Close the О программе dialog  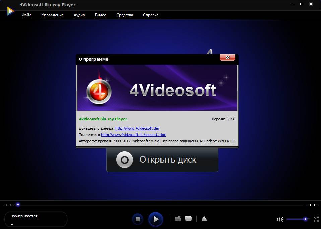click(228, 57)
